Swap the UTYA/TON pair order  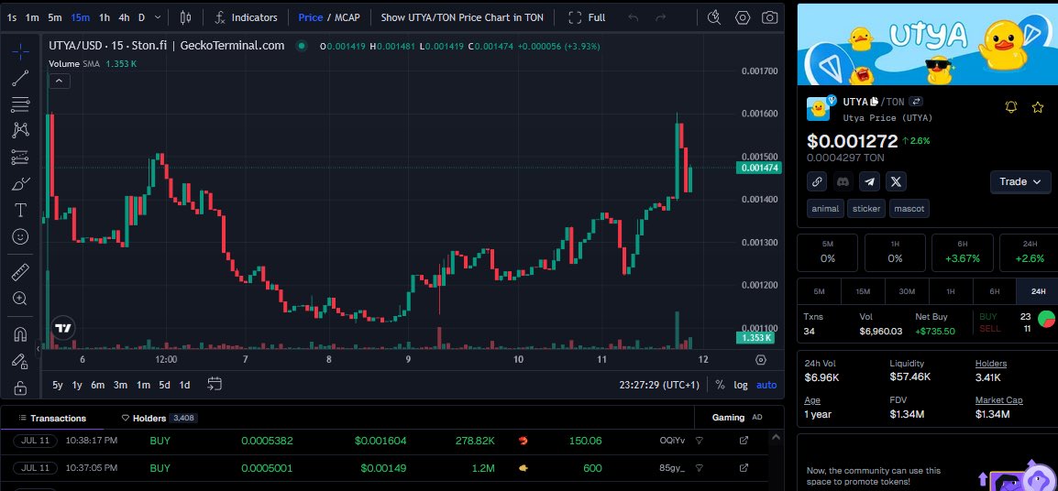click(916, 102)
